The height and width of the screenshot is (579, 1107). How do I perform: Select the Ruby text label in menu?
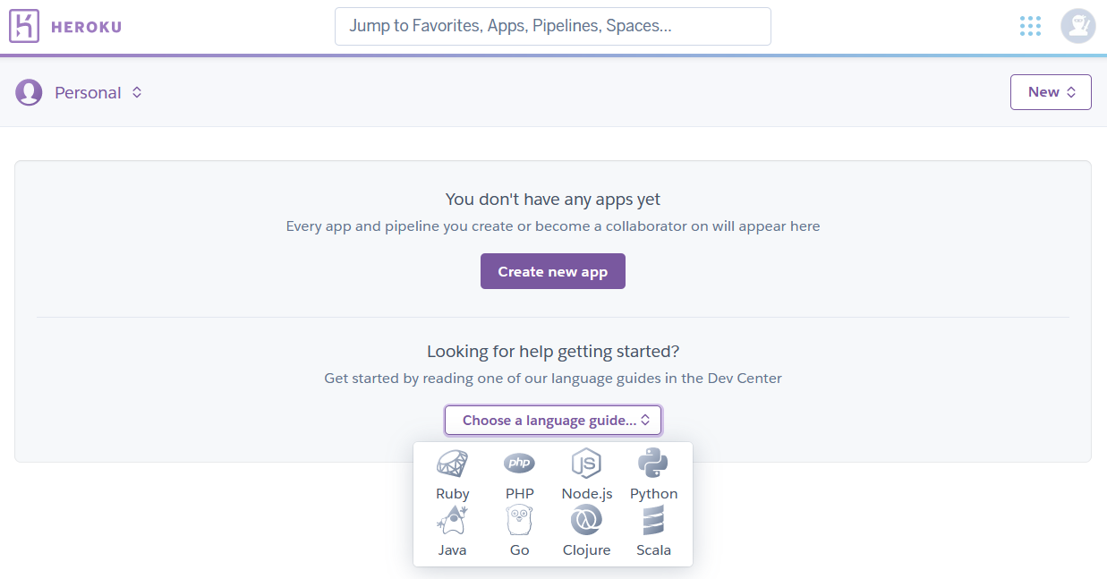click(x=452, y=494)
